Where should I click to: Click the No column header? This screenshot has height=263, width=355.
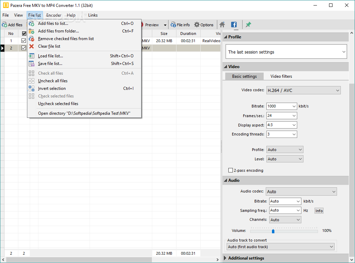pos(11,34)
